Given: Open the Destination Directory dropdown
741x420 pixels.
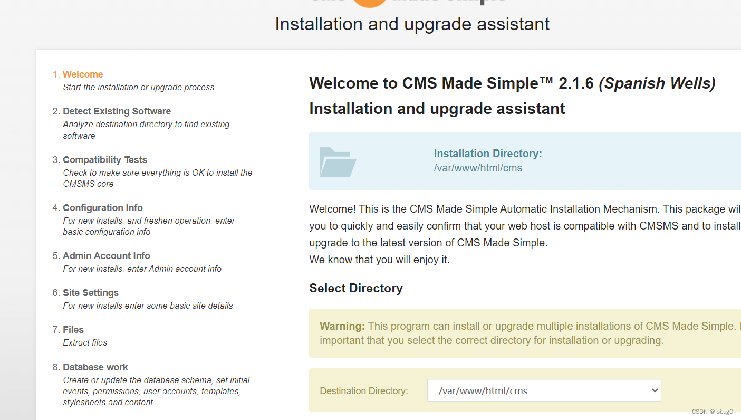Looking at the screenshot, I should pyautogui.click(x=544, y=390).
